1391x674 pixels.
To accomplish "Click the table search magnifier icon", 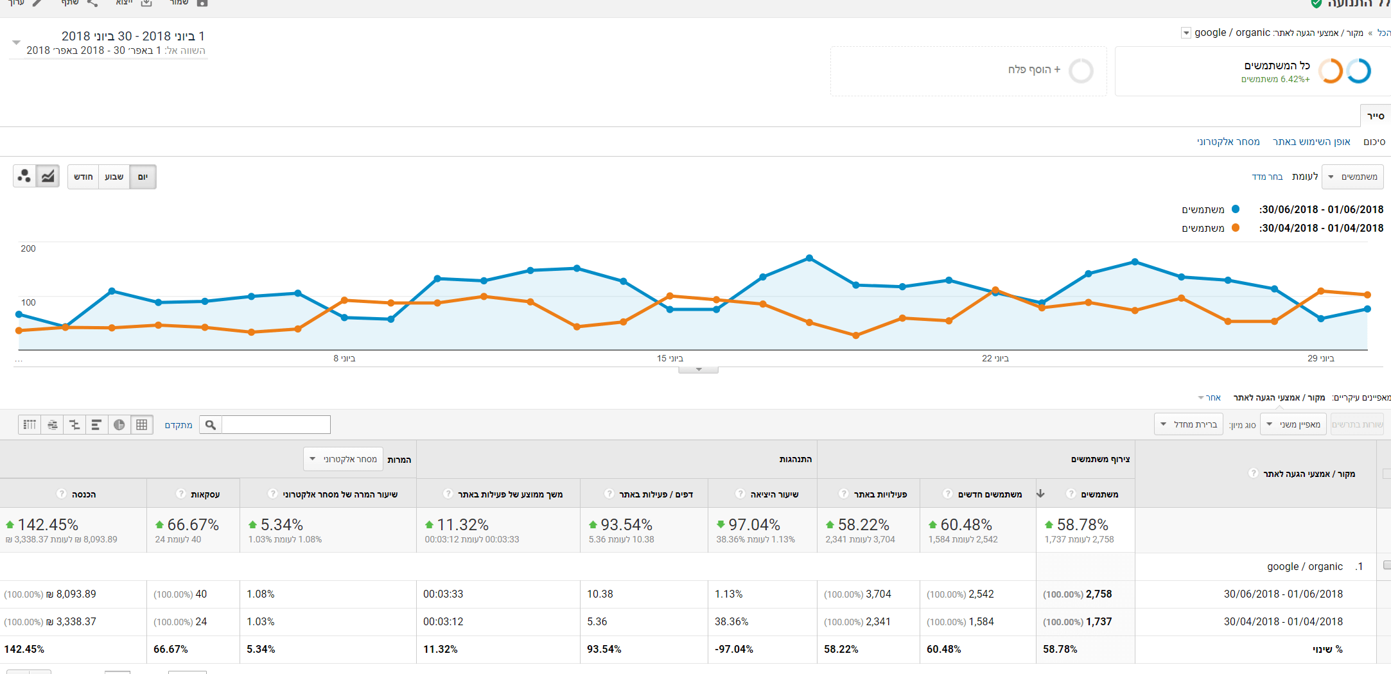I will pyautogui.click(x=211, y=424).
